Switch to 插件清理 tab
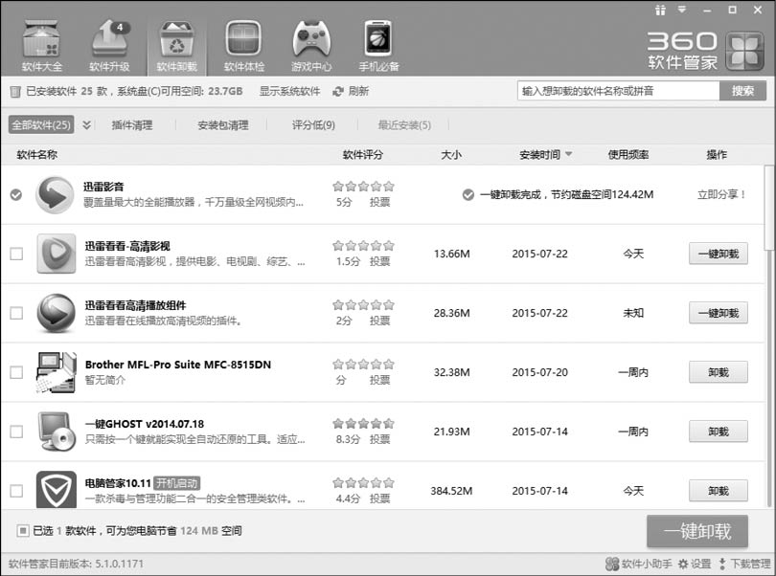 (132, 125)
